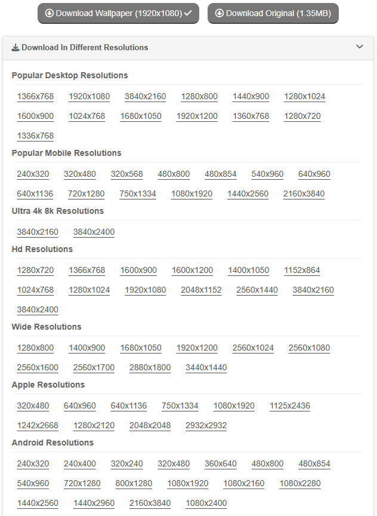Select 1366x768 under Popular Desktop Resolutions
This screenshot has height=516, width=377.
tap(35, 97)
